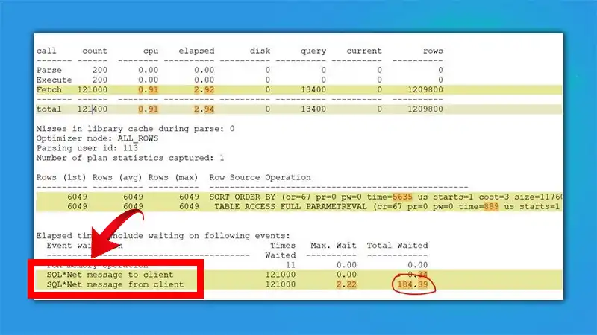Click Times Waited 121000 for message from client

click(281, 285)
